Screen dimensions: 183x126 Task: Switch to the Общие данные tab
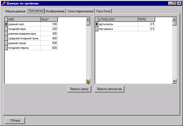(x=15, y=11)
